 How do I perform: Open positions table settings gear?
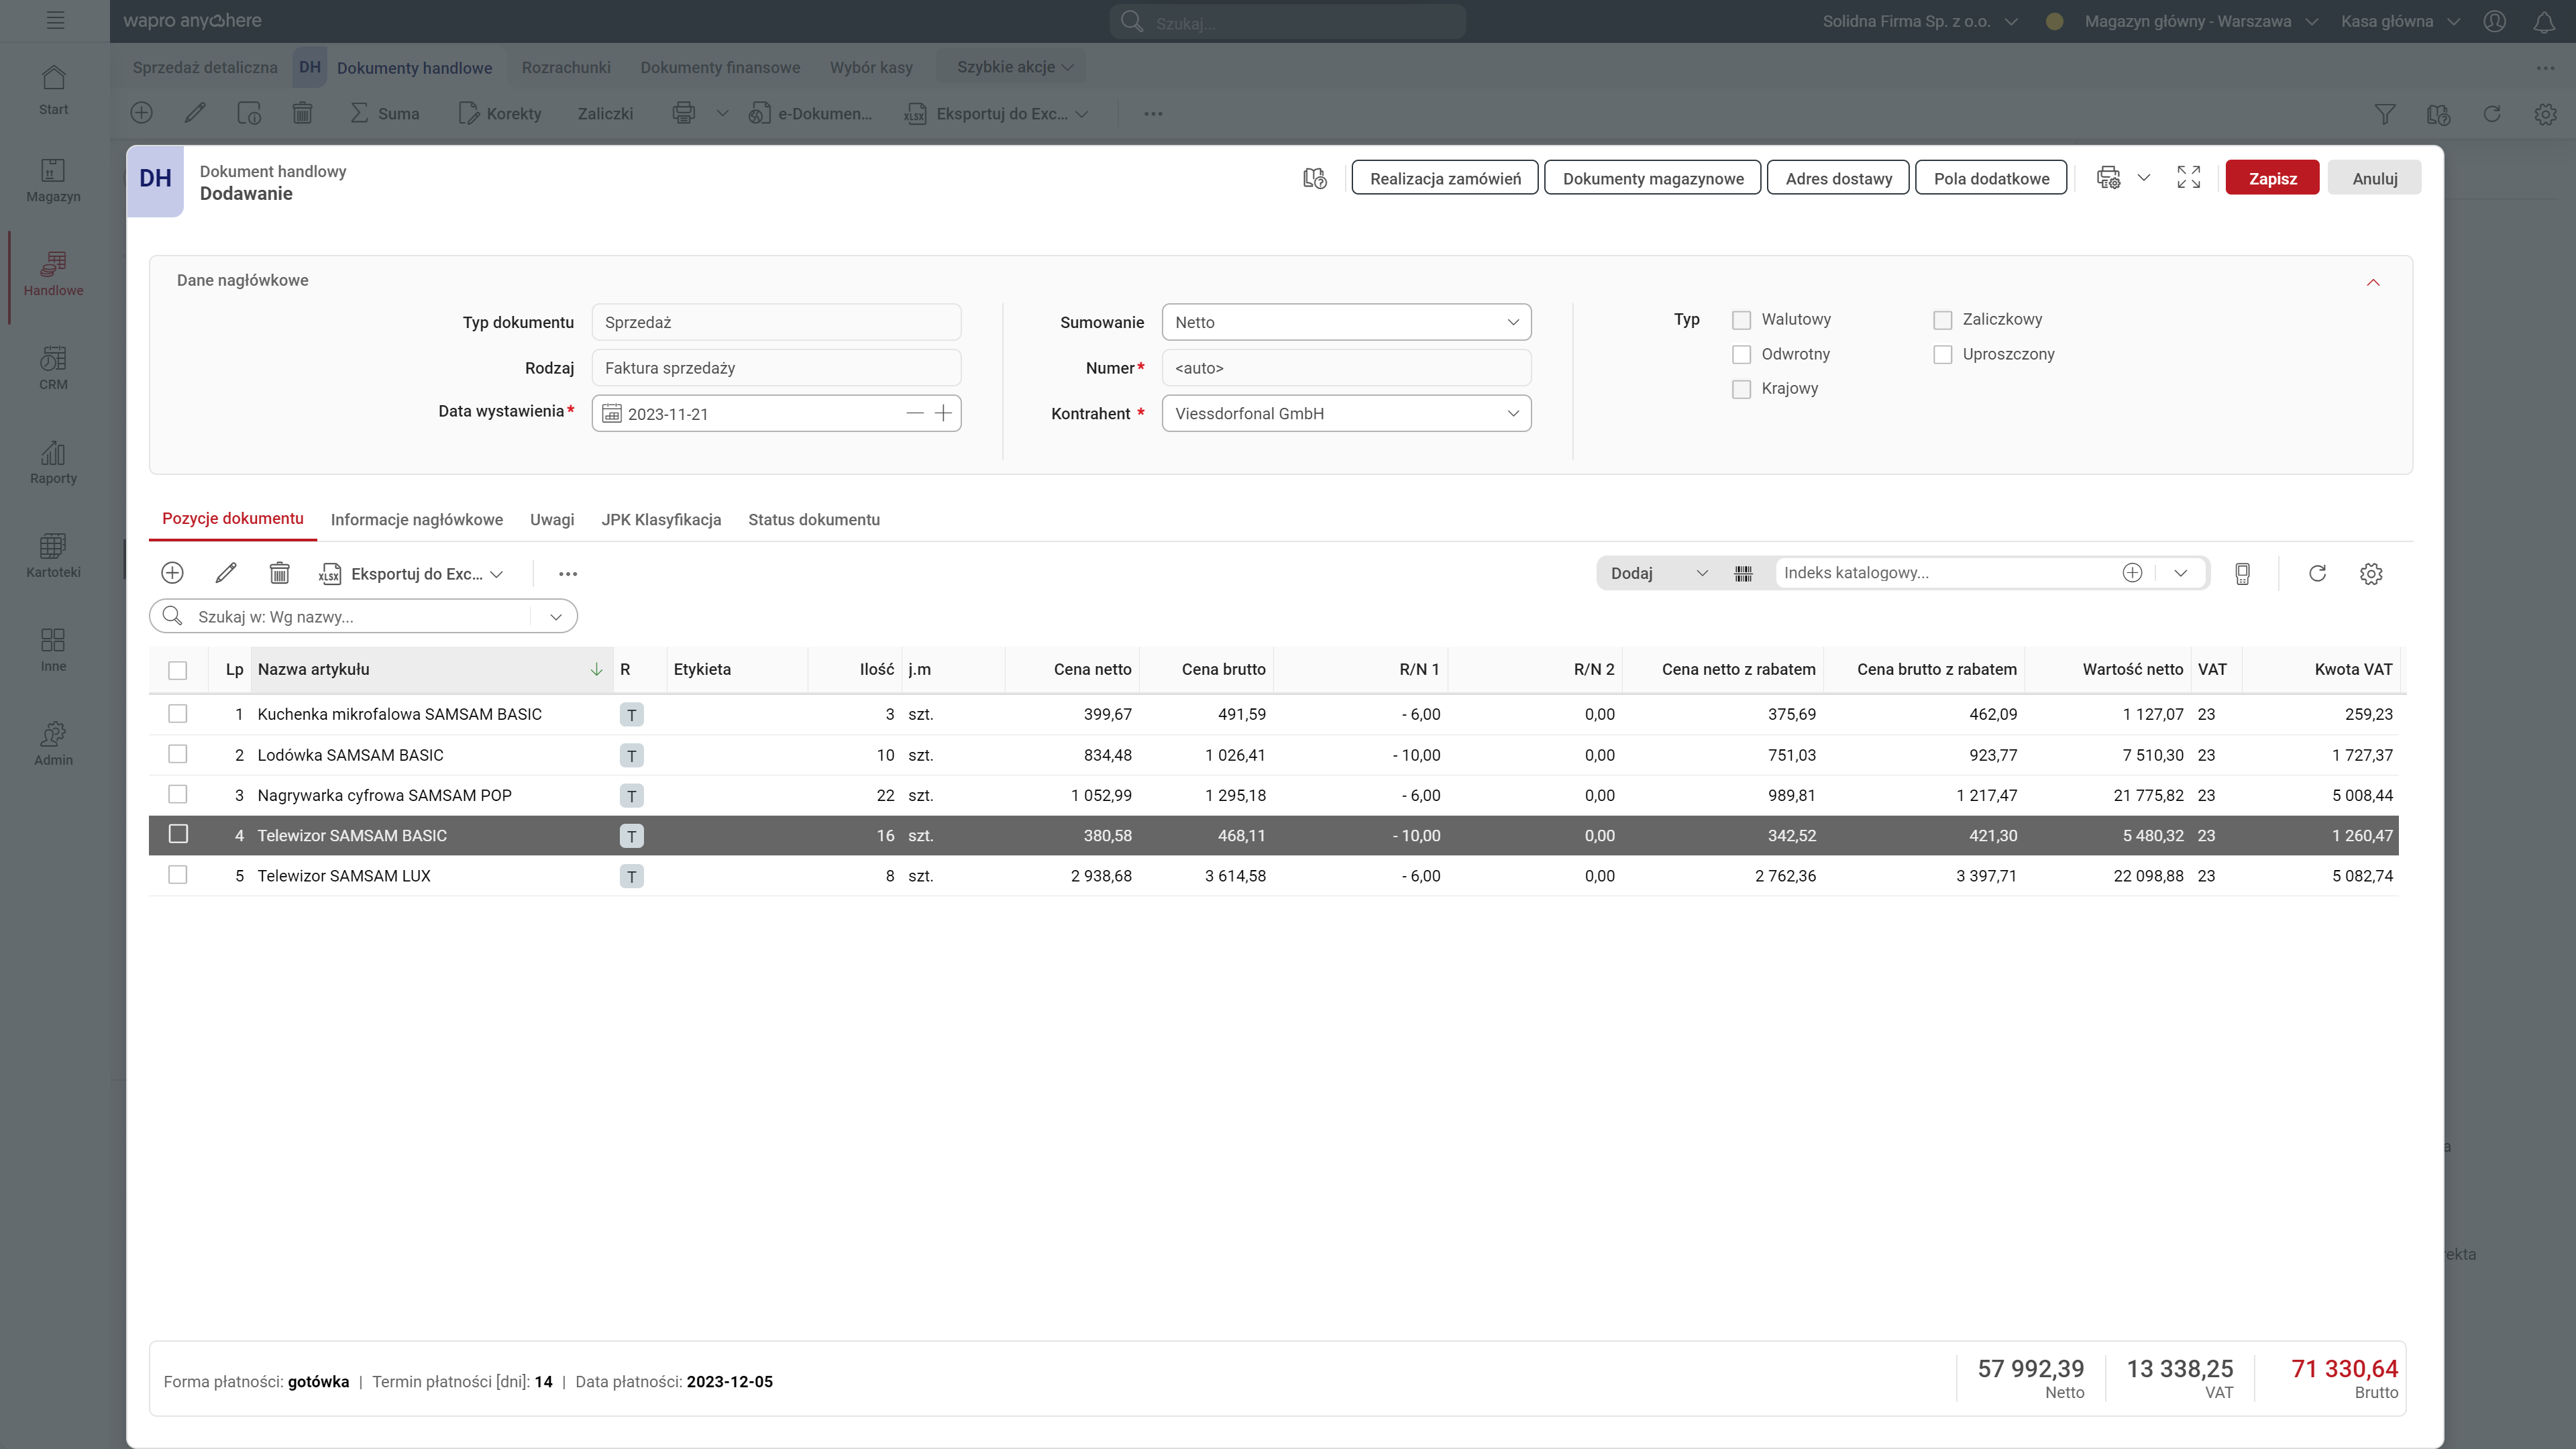pos(2371,573)
